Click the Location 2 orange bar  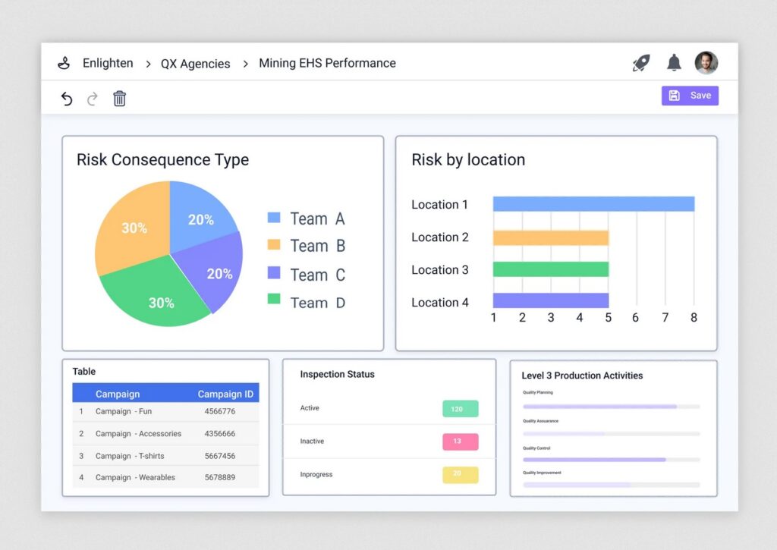551,238
